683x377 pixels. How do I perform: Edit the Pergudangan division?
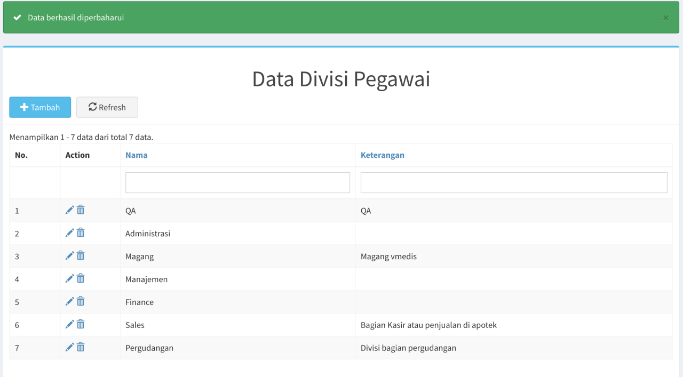pyautogui.click(x=70, y=348)
